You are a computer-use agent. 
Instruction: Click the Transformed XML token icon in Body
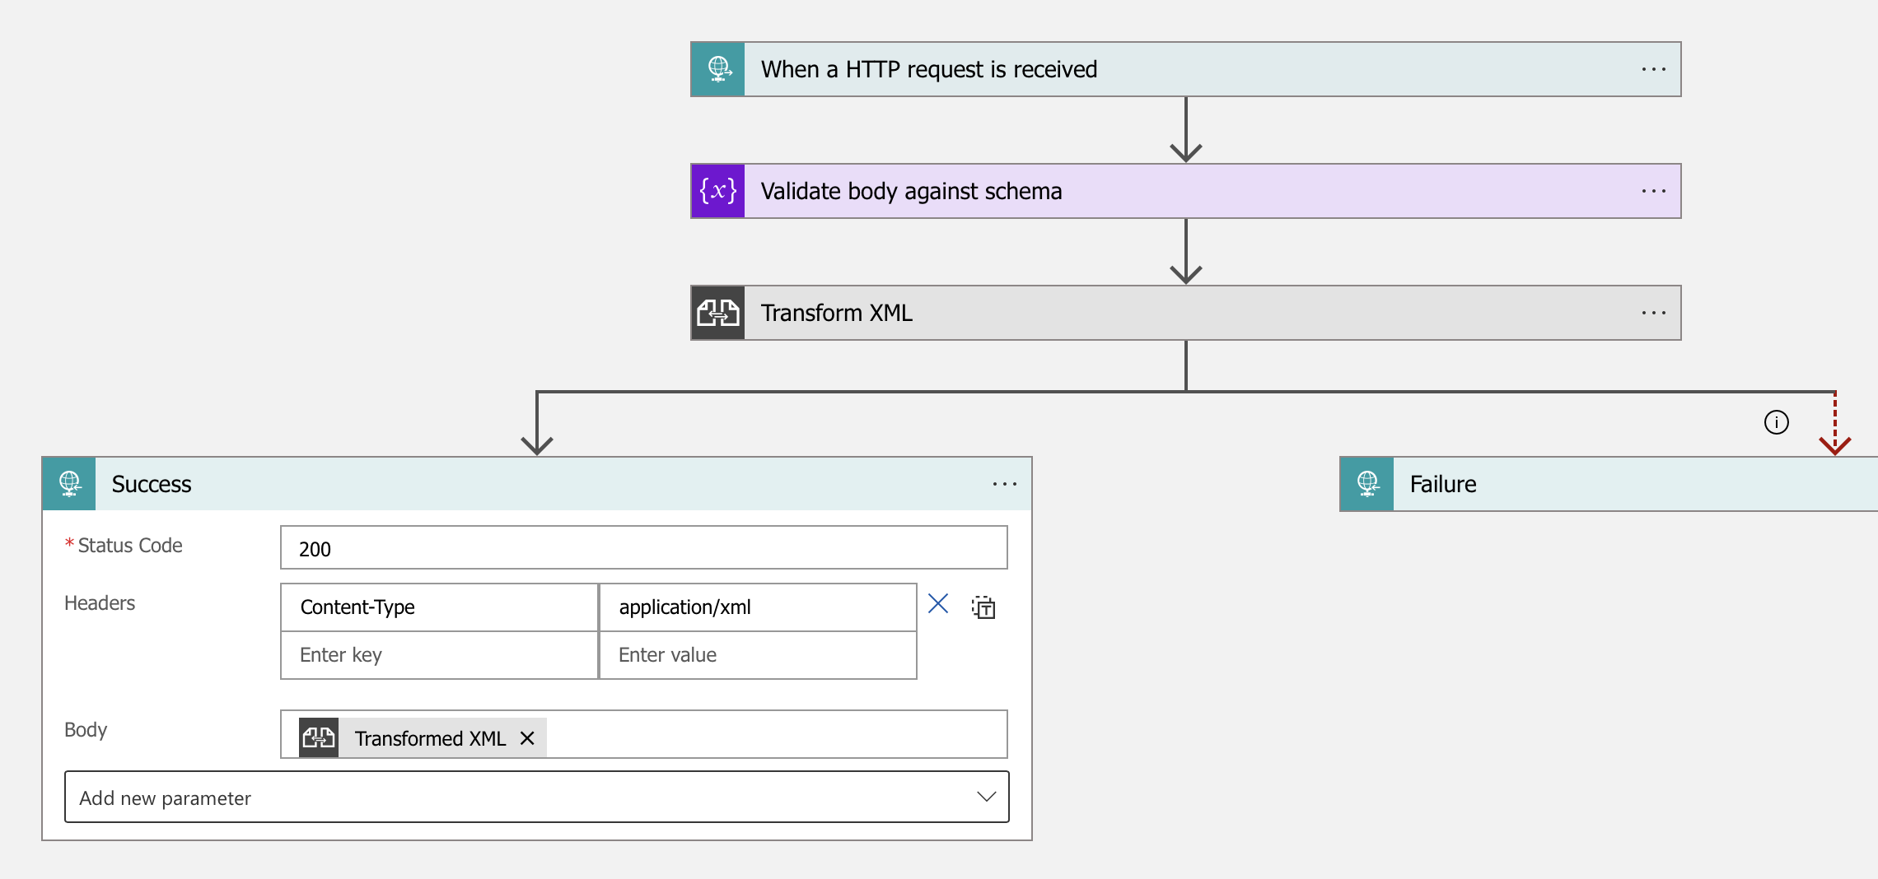coord(319,737)
